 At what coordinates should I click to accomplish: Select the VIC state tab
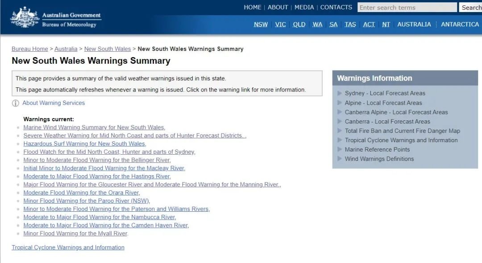[280, 25]
